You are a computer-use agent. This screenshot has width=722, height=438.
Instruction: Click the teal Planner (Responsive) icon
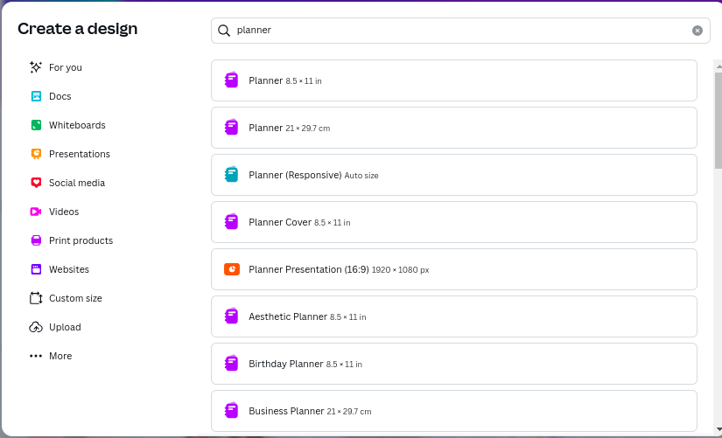231,174
